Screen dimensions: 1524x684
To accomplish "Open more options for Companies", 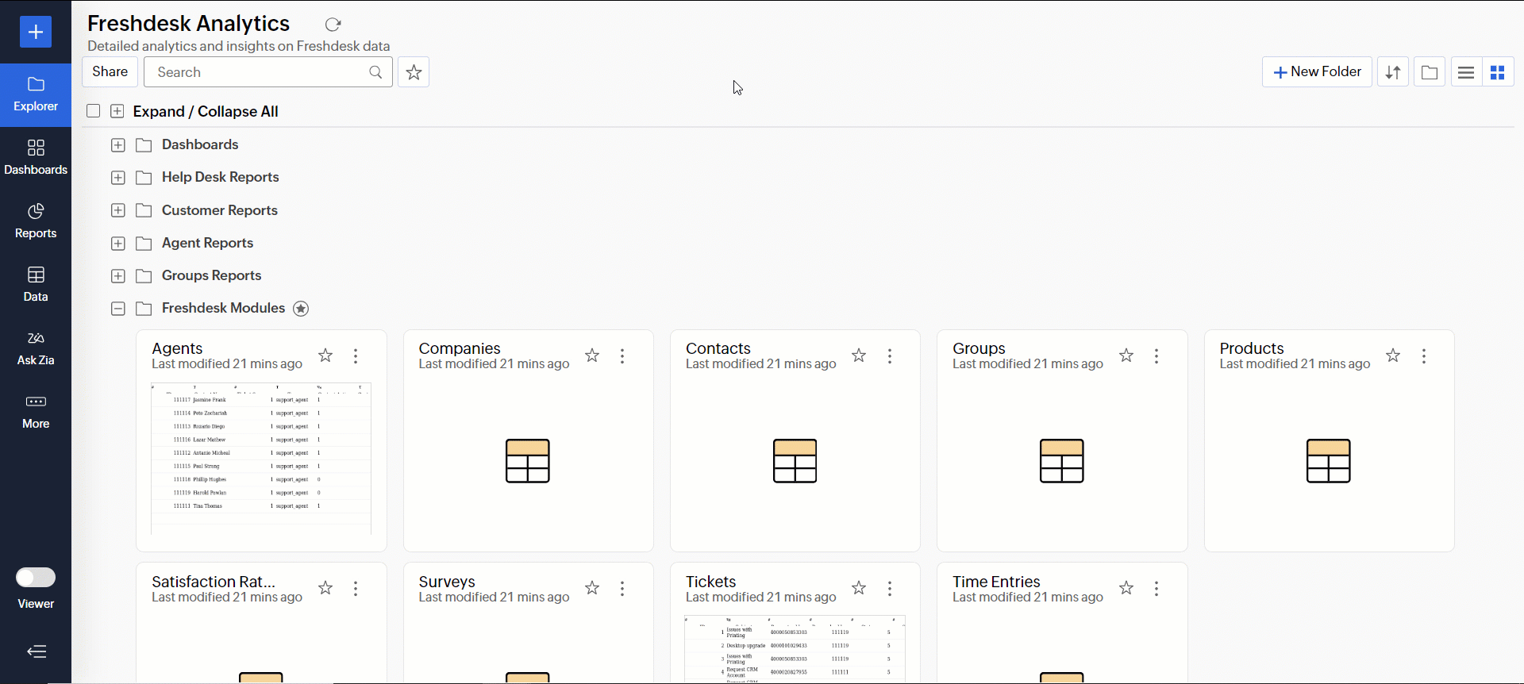I will point(622,356).
